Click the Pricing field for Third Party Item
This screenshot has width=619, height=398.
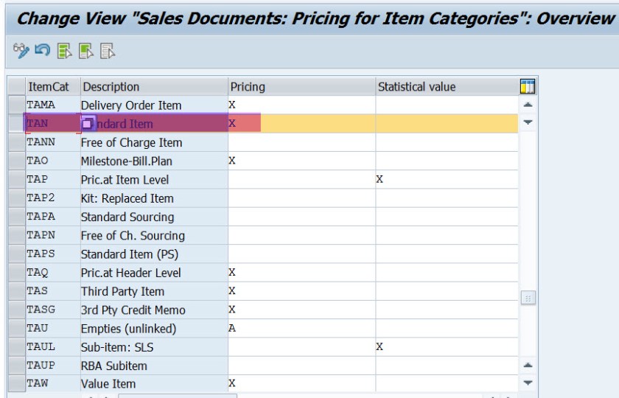point(301,291)
